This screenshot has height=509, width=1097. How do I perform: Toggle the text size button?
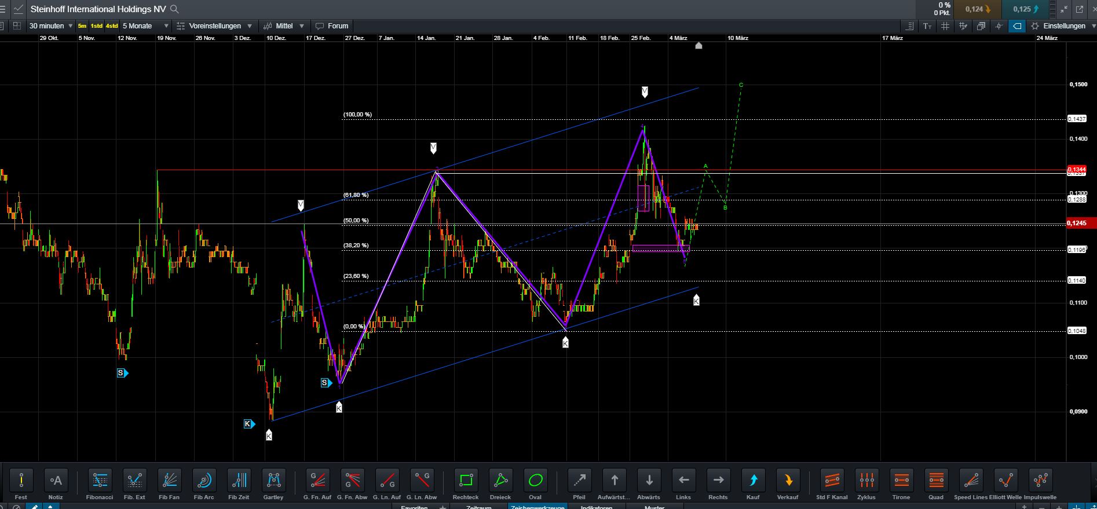click(x=927, y=26)
